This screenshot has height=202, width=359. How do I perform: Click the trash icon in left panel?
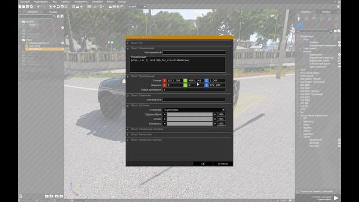tap(21, 196)
